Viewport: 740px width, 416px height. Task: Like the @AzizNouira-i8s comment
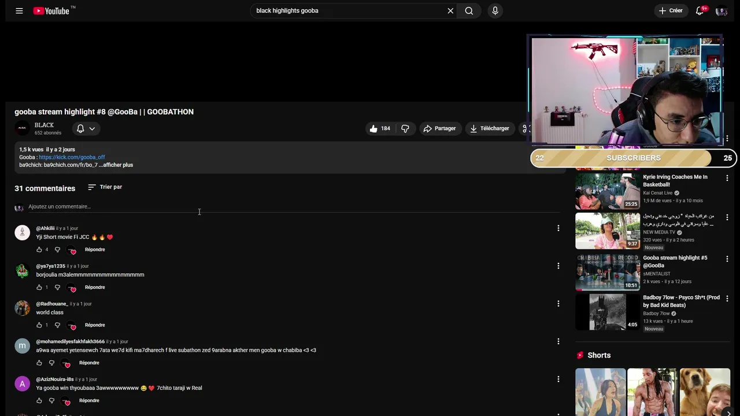point(39,400)
